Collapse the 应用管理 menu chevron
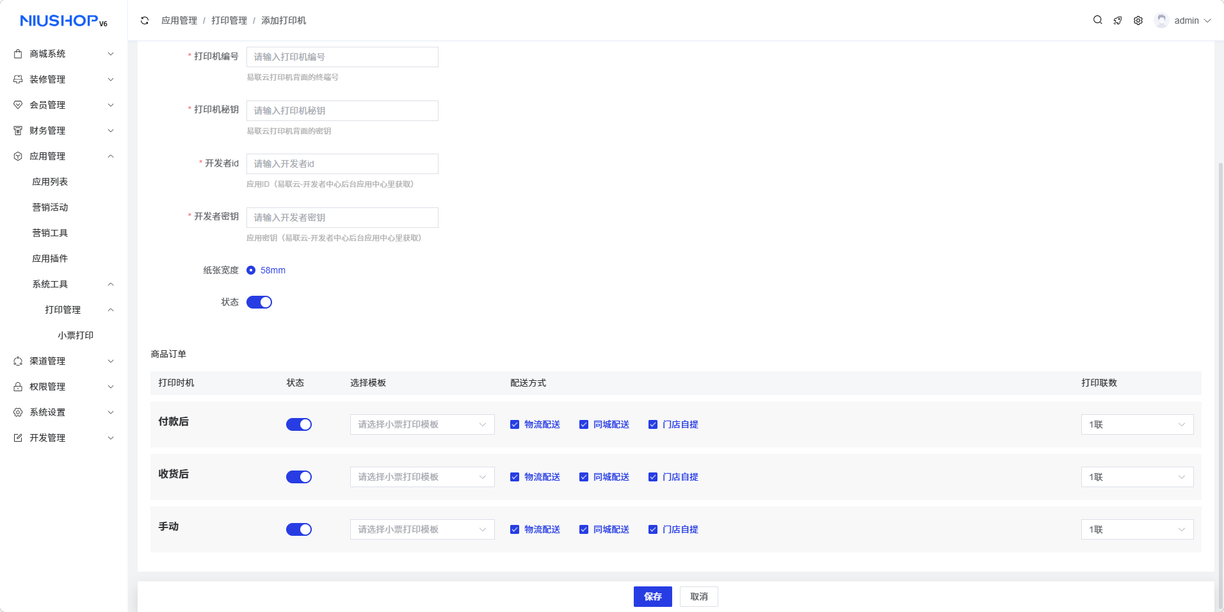 point(111,156)
